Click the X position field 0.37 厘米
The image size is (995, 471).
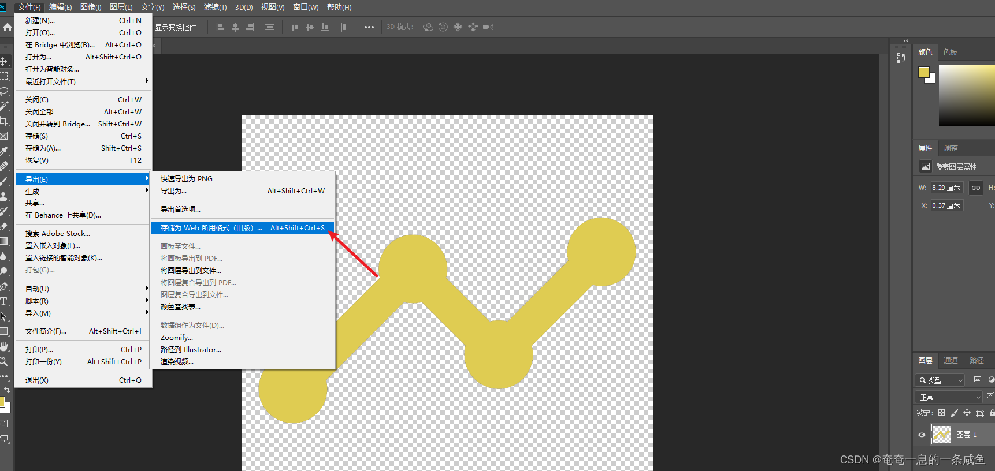tap(946, 205)
